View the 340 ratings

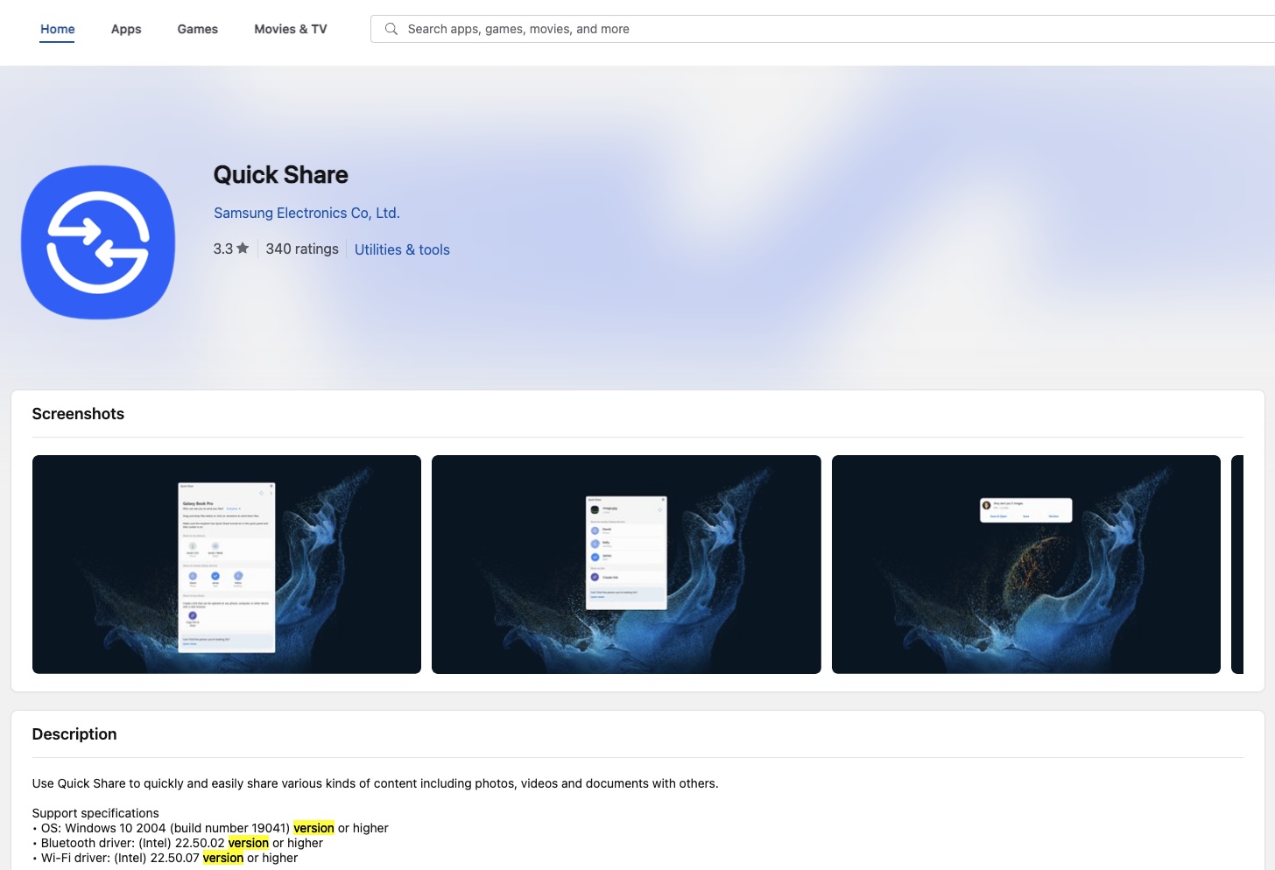click(302, 249)
